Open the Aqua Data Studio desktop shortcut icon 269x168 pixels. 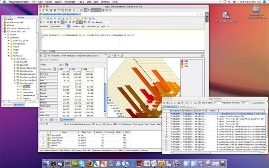pyautogui.click(x=226, y=15)
